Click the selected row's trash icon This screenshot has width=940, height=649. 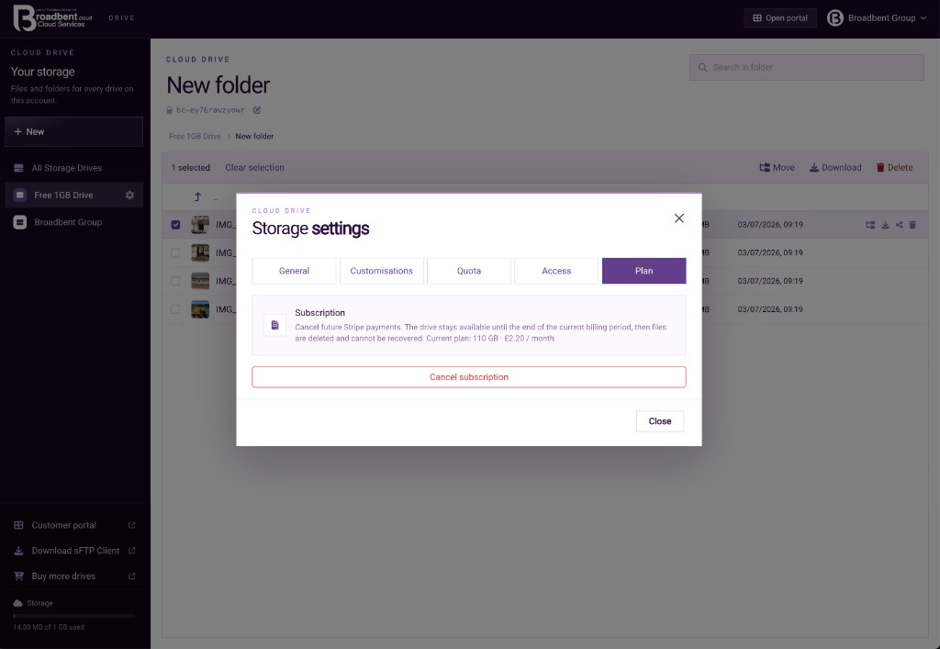pyautogui.click(x=912, y=225)
